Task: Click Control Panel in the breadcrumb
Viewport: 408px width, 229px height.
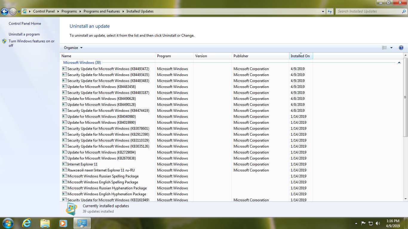Action: (x=44, y=11)
